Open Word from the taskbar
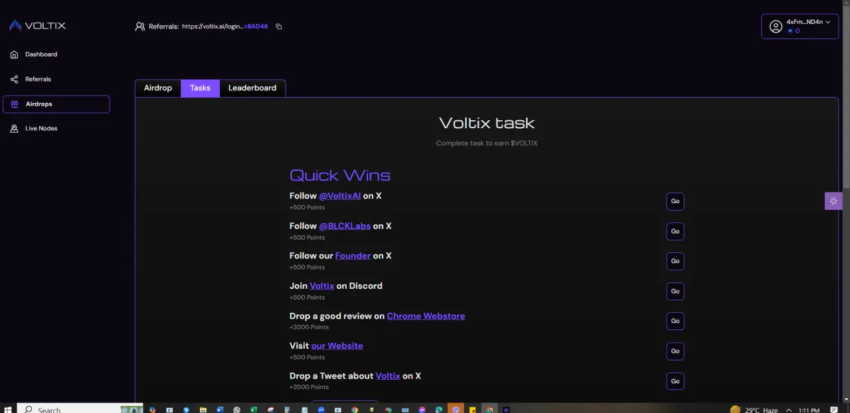The height and width of the screenshot is (413, 850). coord(220,410)
